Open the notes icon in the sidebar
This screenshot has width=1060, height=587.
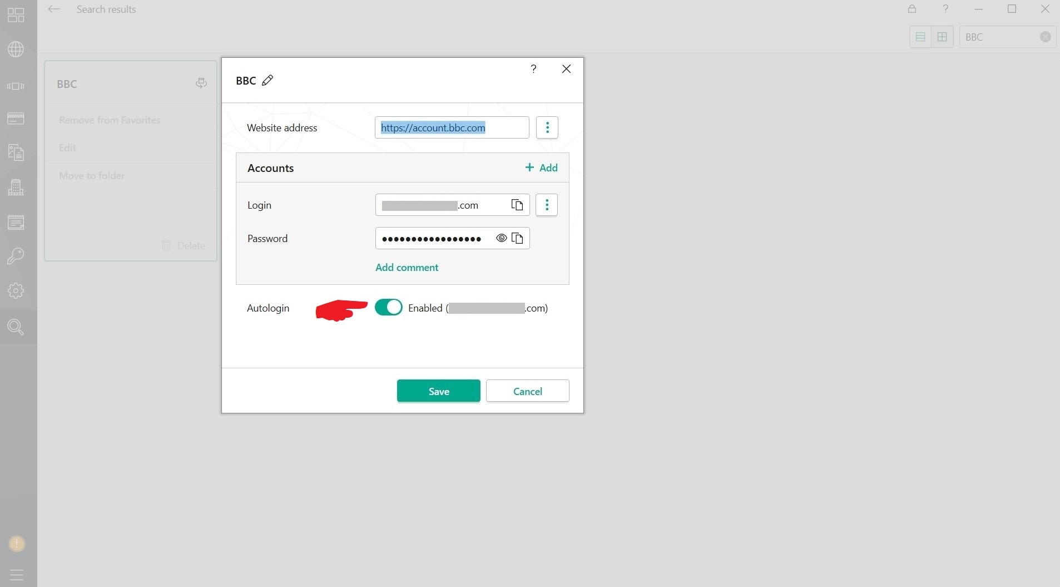tap(16, 223)
